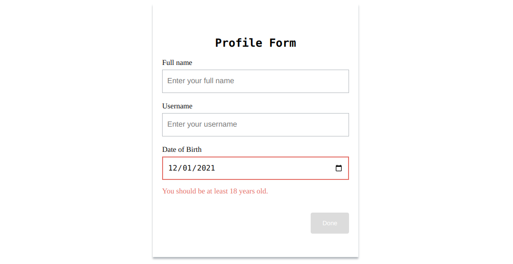
Task: Click the 'Enter your username' placeholder text
Action: [202, 124]
